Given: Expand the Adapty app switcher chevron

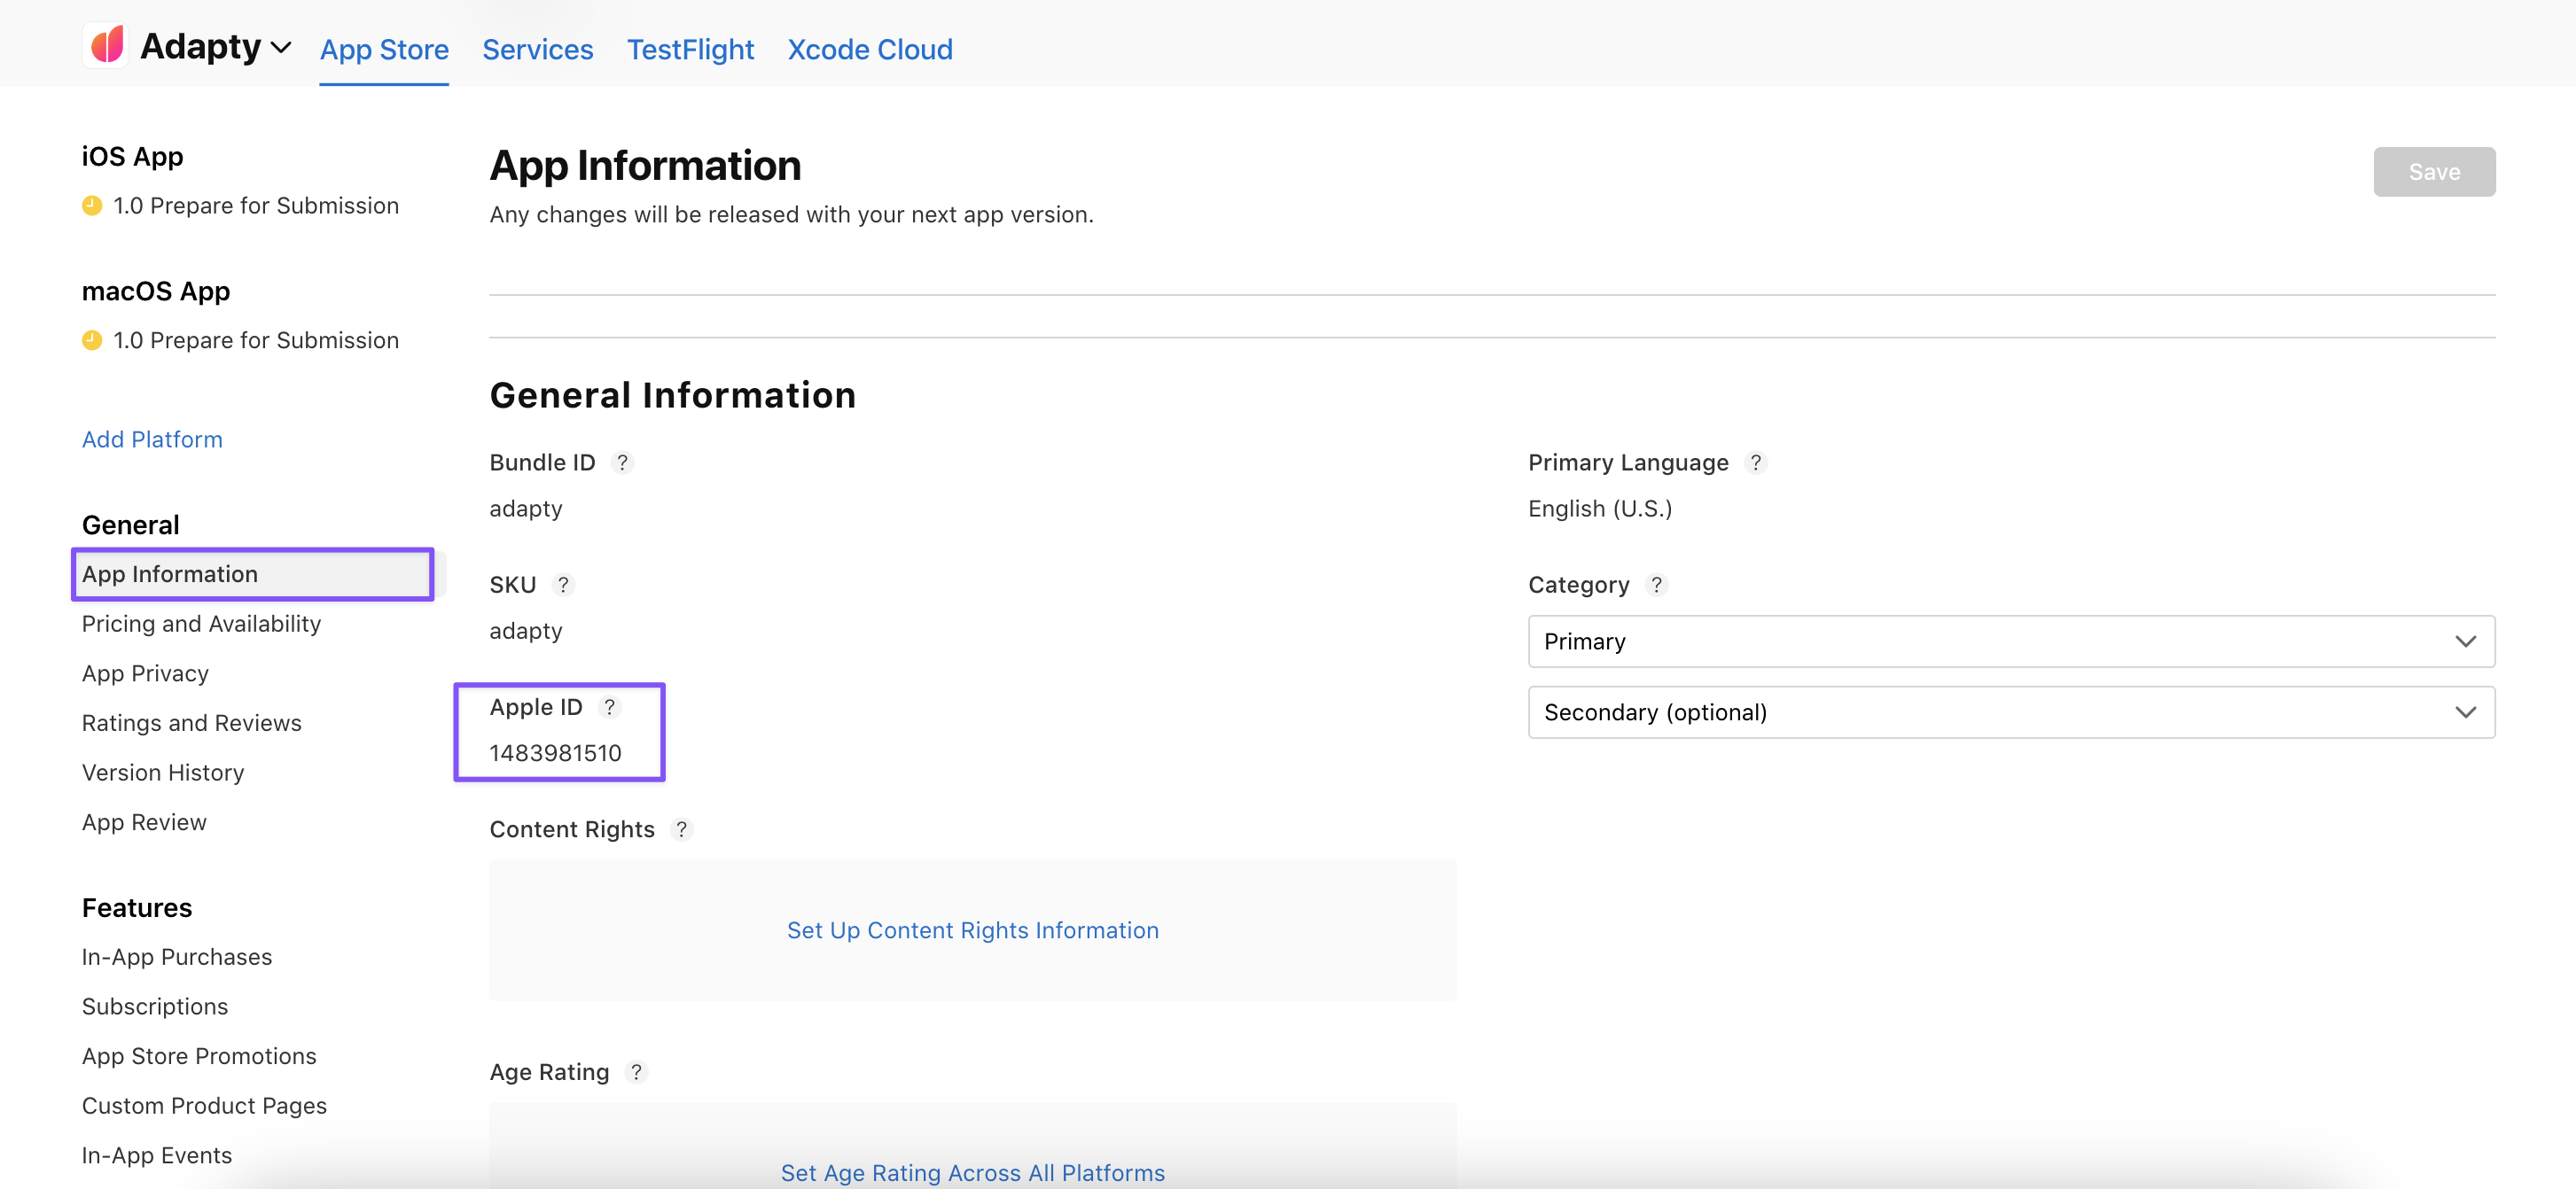Looking at the screenshot, I should click(281, 47).
